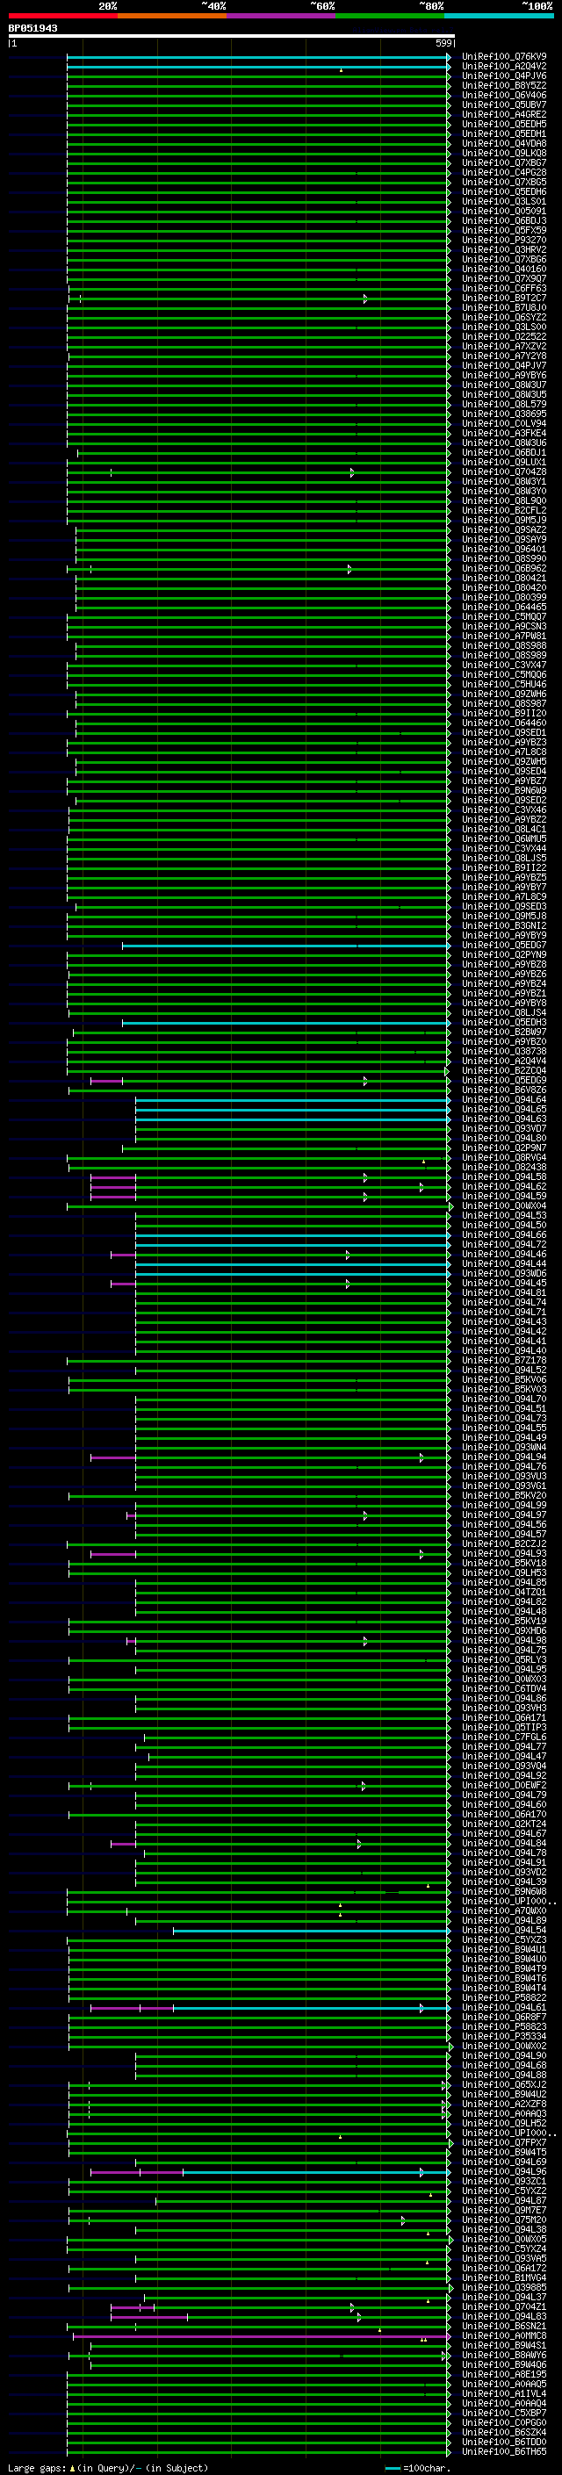Click the BP051943 query title

point(32,28)
